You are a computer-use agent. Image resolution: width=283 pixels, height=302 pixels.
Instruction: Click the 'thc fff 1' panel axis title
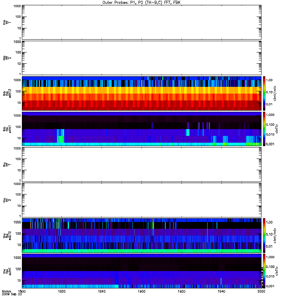(x=7, y=165)
